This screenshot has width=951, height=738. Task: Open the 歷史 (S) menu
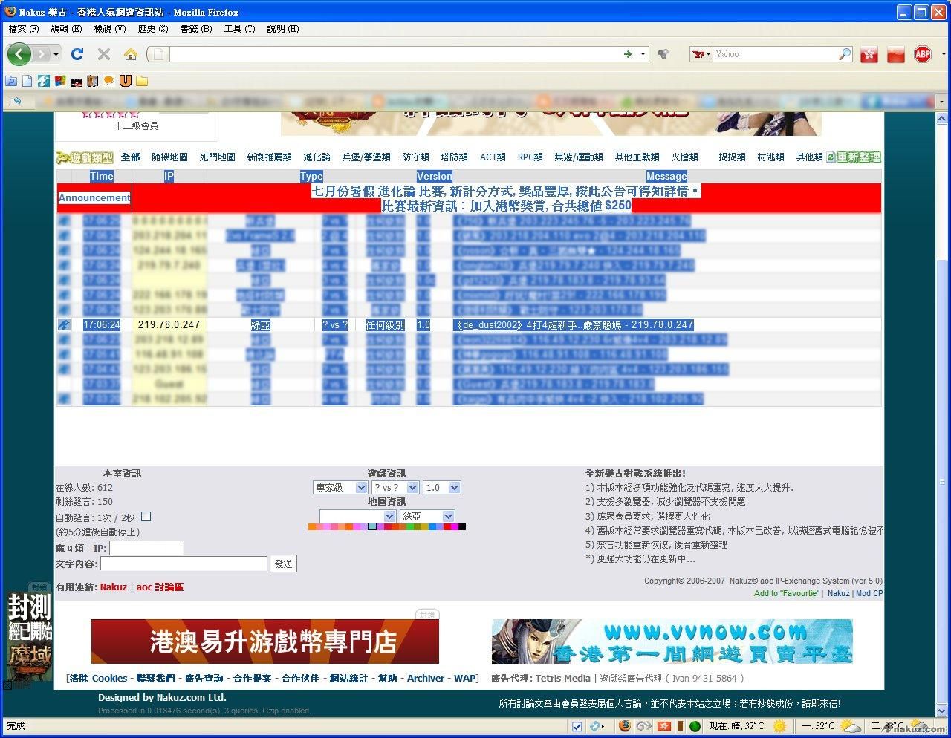153,29
